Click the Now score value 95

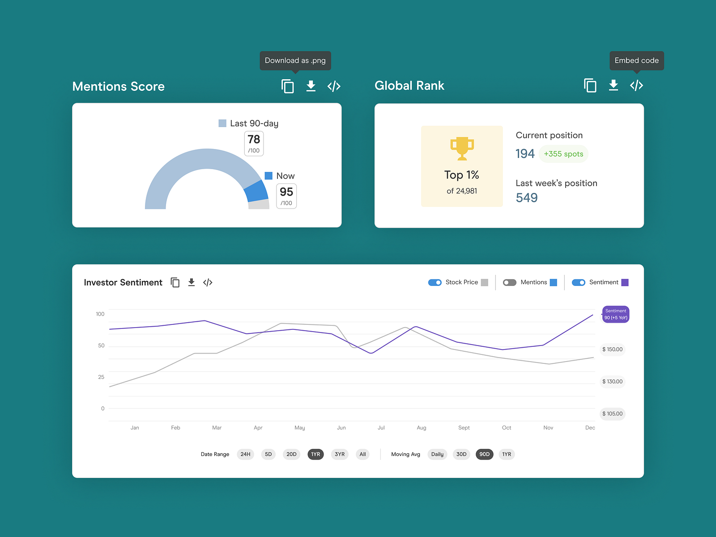(286, 196)
